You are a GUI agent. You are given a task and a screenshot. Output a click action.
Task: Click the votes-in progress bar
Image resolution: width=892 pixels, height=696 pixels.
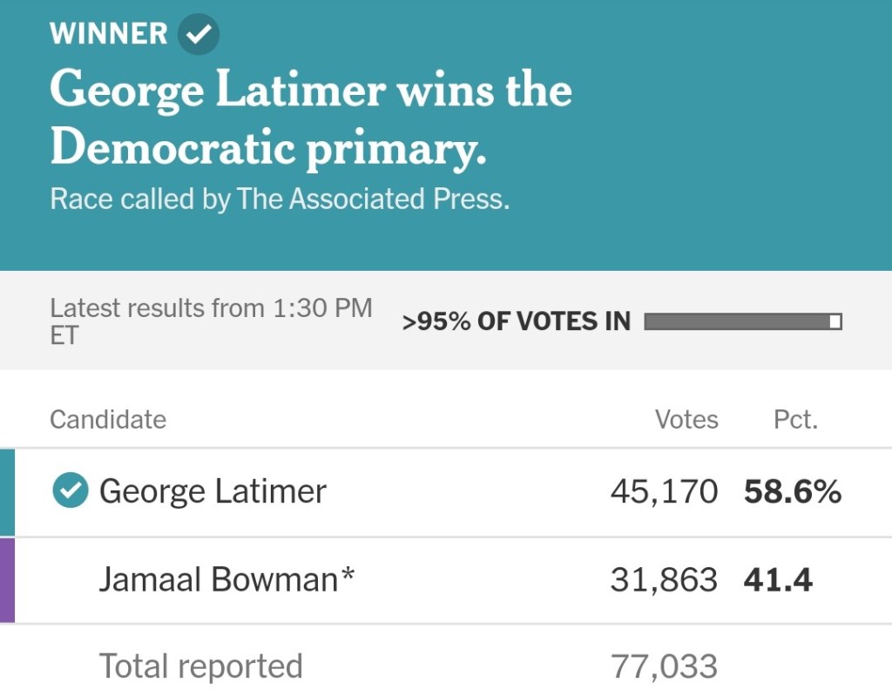pos(742,322)
